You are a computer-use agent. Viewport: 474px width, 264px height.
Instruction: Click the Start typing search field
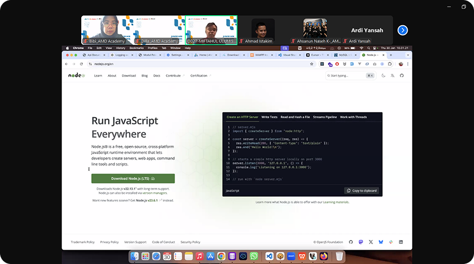point(350,76)
